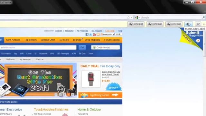Open the Cart 0 item(s) button
Screen dimensions: 206x116
pyautogui.click(x=106, y=47)
